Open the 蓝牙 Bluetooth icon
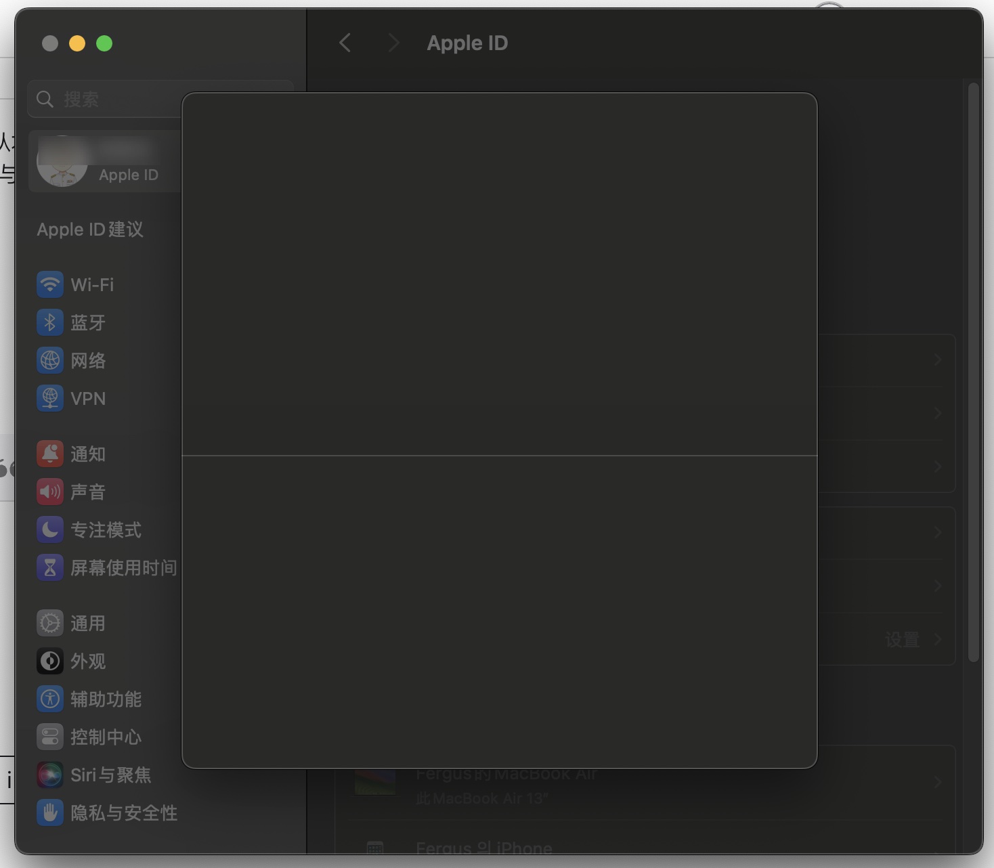Viewport: 994px width, 868px height. 49,322
